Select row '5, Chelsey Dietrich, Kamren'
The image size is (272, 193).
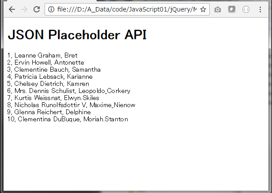coord(48,84)
